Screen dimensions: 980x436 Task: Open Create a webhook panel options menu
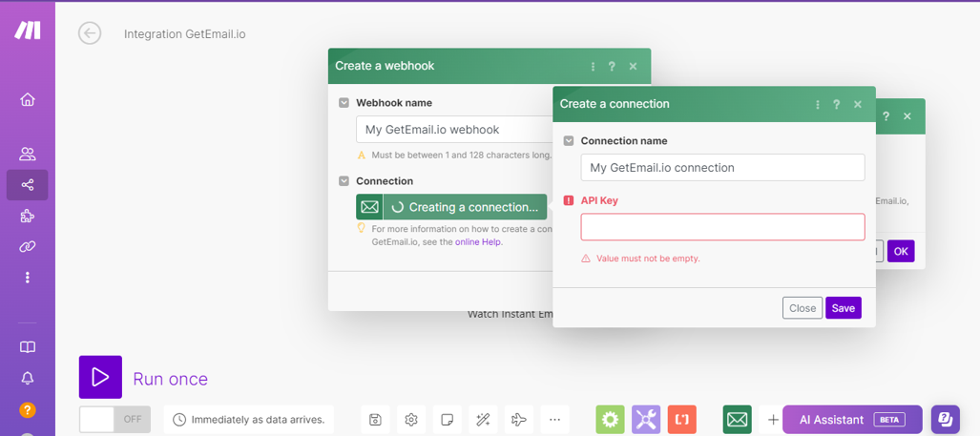tap(594, 66)
